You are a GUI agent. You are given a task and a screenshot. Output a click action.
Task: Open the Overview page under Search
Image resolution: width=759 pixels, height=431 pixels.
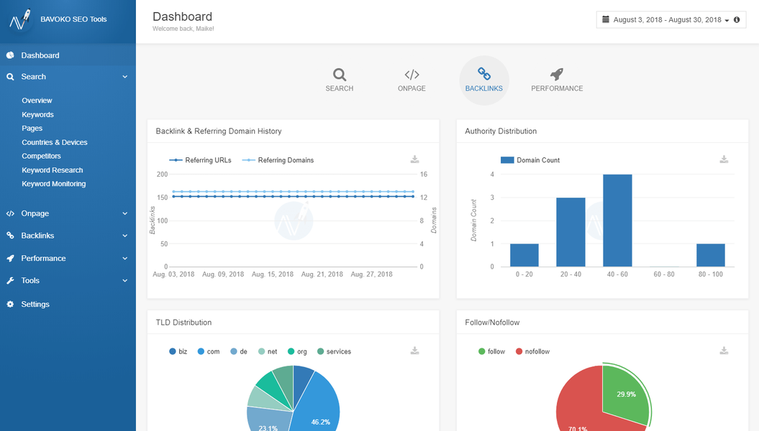point(37,101)
